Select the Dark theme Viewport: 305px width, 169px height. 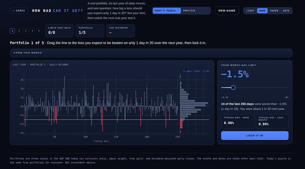tap(262, 11)
